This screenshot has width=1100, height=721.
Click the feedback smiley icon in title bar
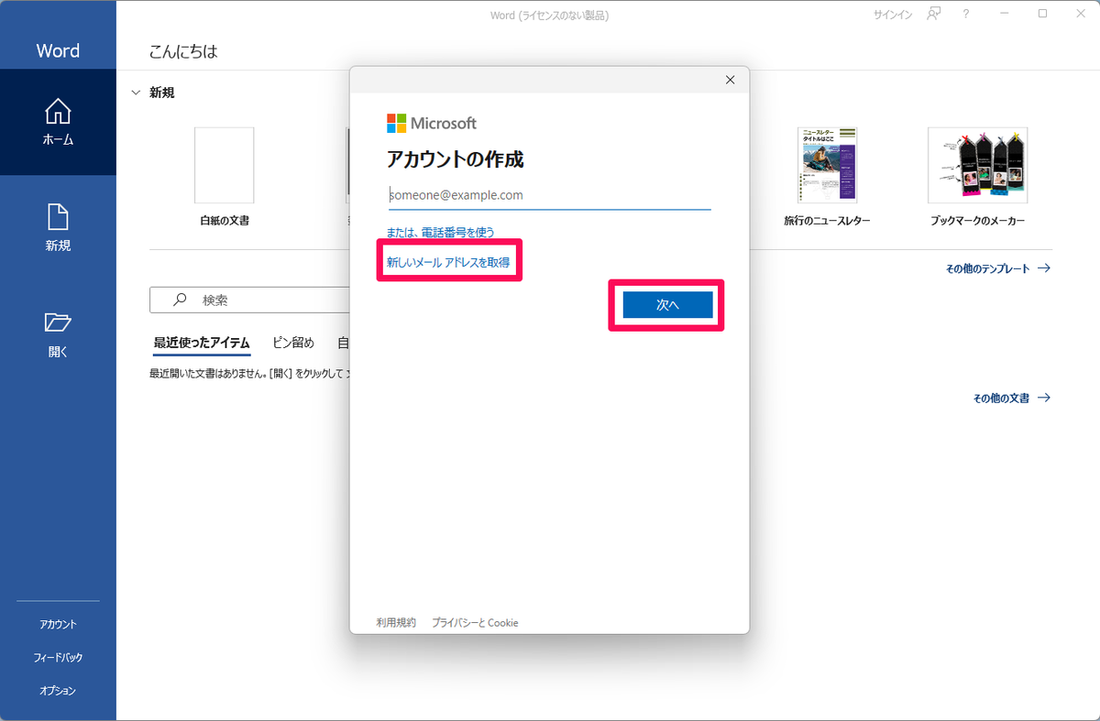[x=934, y=15]
